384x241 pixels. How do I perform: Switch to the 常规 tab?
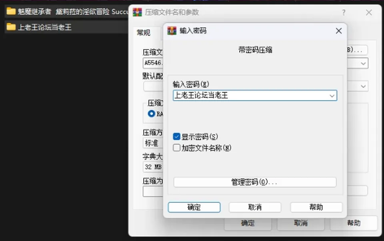pos(144,32)
